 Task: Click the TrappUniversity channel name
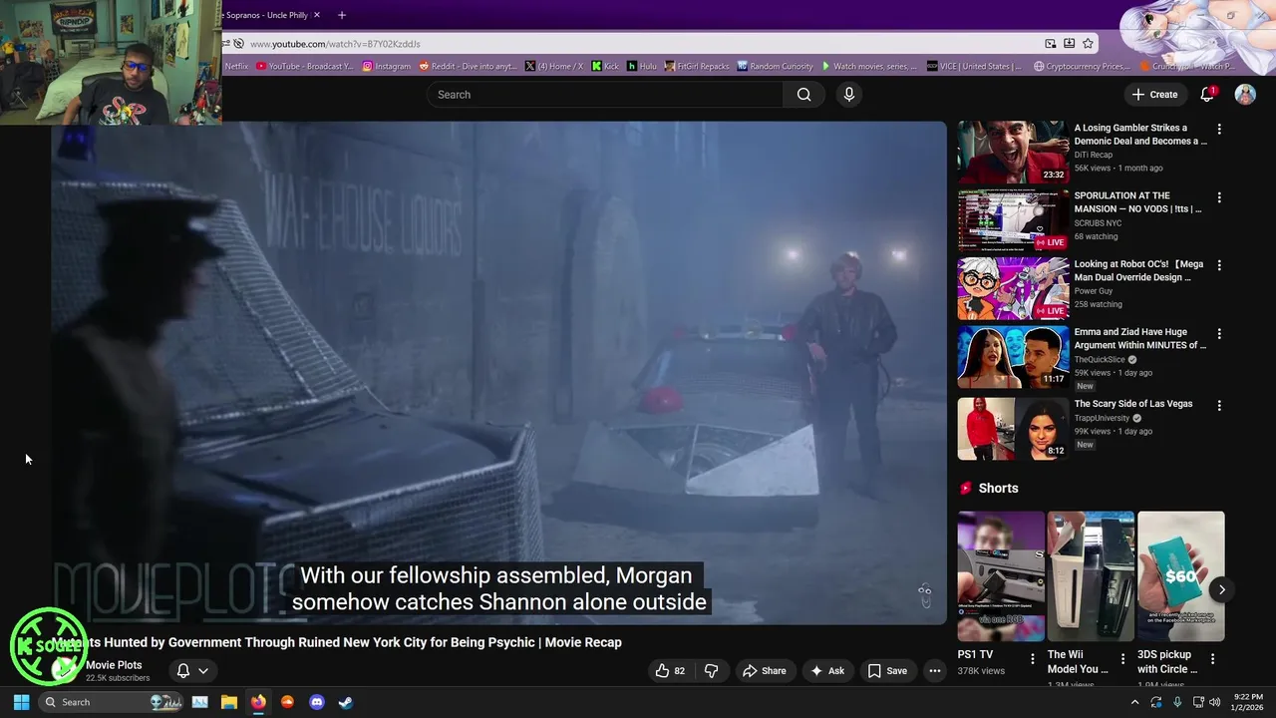point(1102,418)
